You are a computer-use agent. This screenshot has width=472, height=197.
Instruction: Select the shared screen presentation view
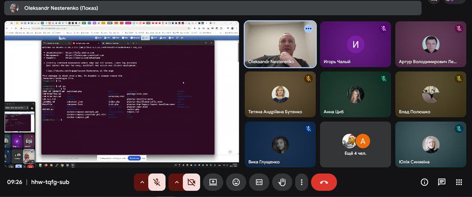122,93
